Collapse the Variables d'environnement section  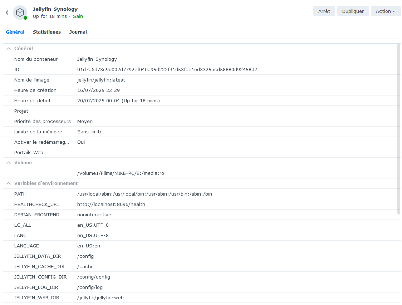click(9, 183)
